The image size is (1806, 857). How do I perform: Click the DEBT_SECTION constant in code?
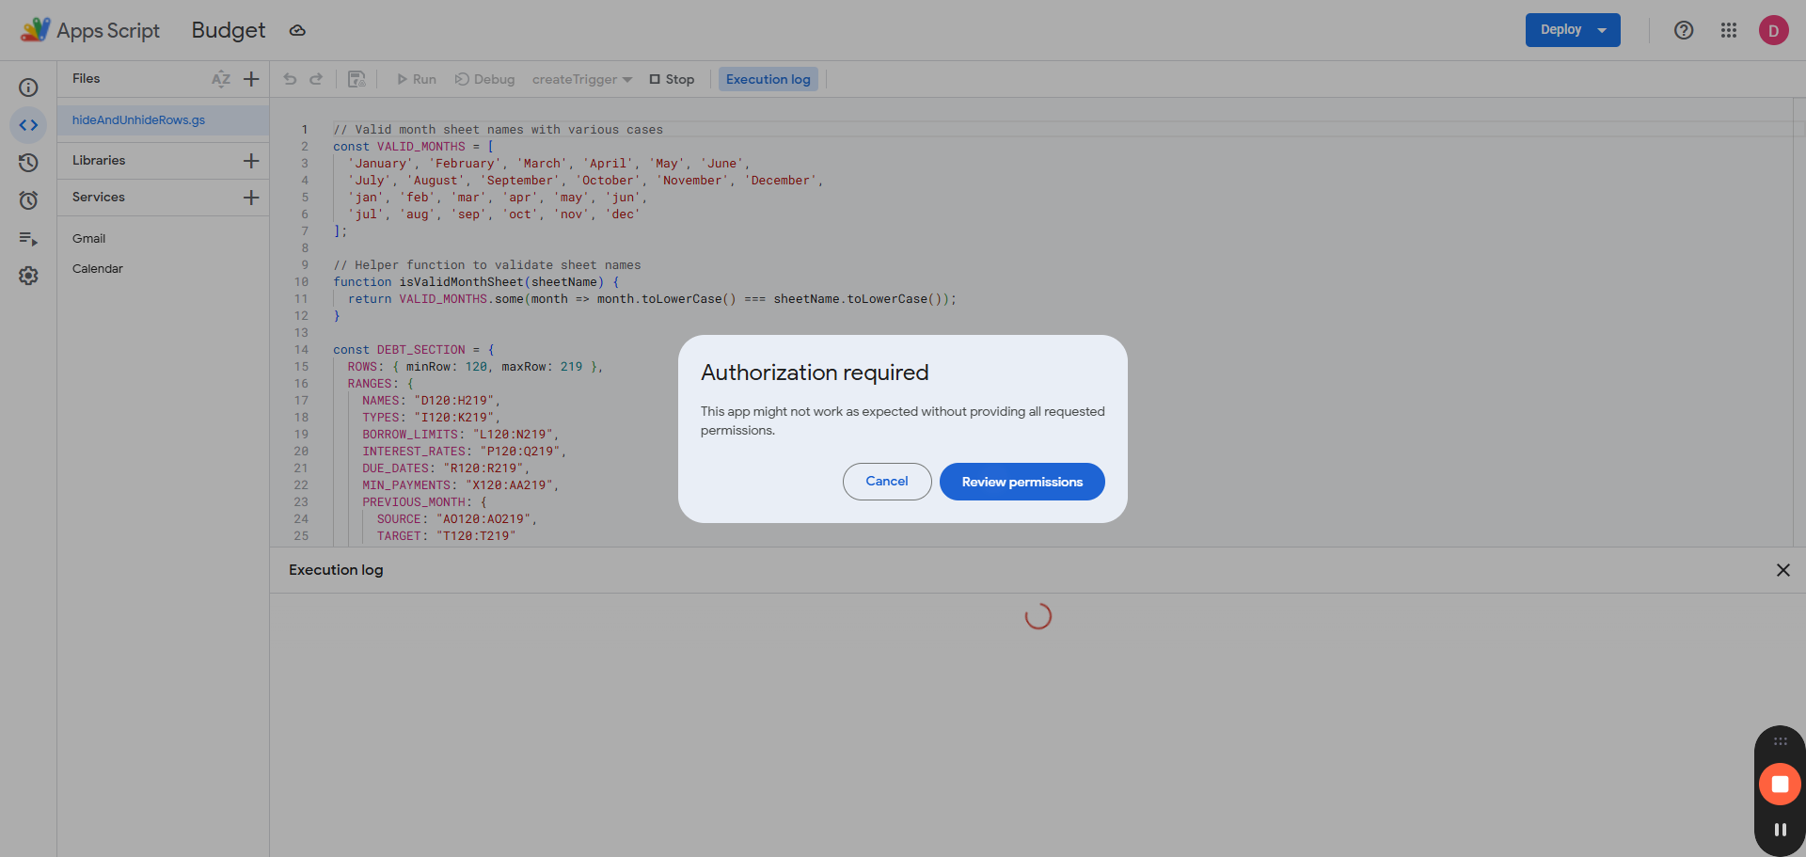click(x=421, y=350)
